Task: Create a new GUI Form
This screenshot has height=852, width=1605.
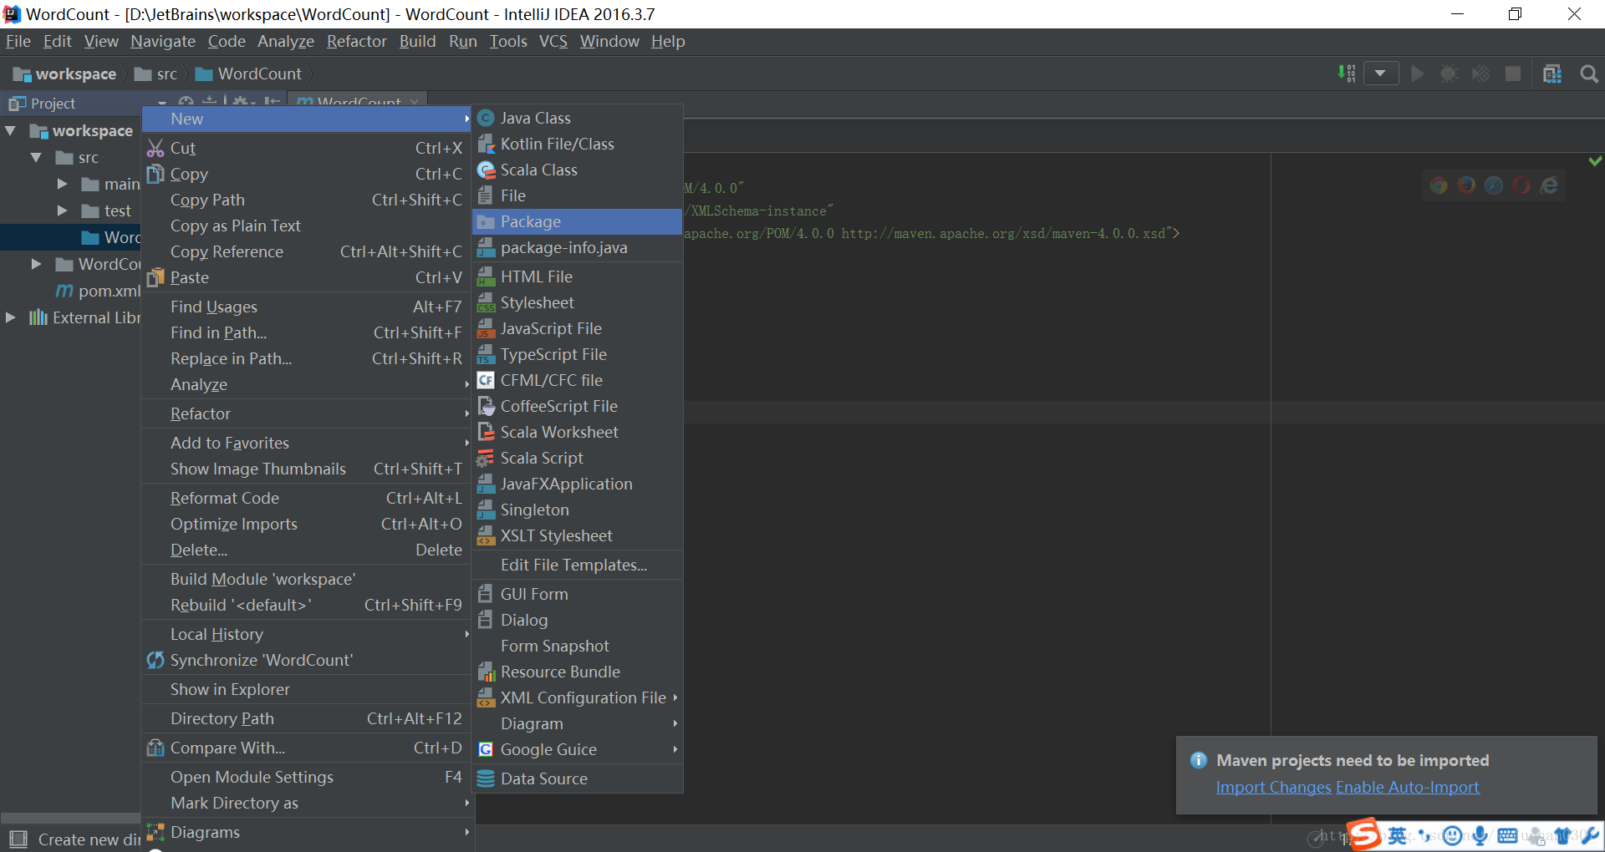Action: (578, 595)
